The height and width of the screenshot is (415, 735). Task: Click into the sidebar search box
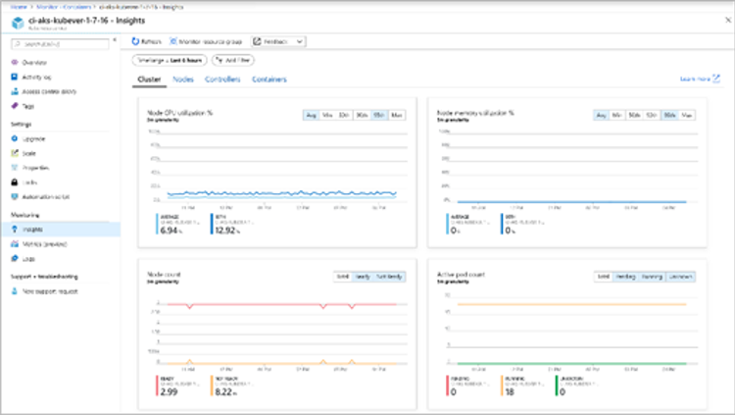60,44
